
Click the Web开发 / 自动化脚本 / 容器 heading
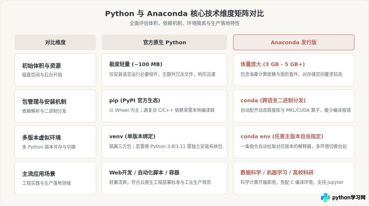coord(144,172)
